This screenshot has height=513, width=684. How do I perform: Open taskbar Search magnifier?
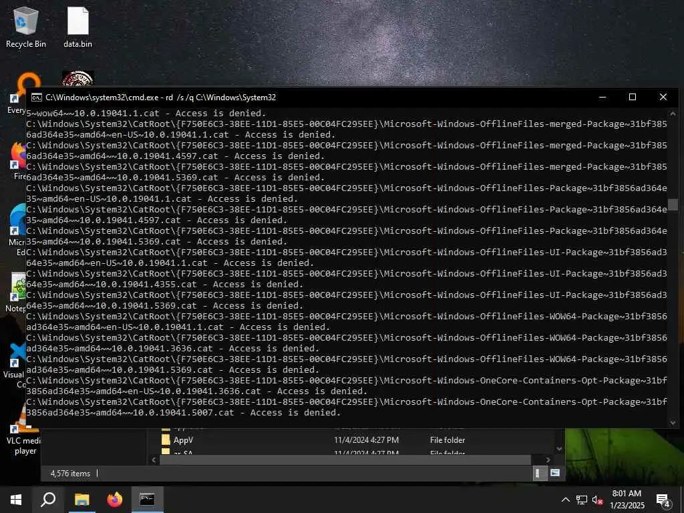click(48, 500)
